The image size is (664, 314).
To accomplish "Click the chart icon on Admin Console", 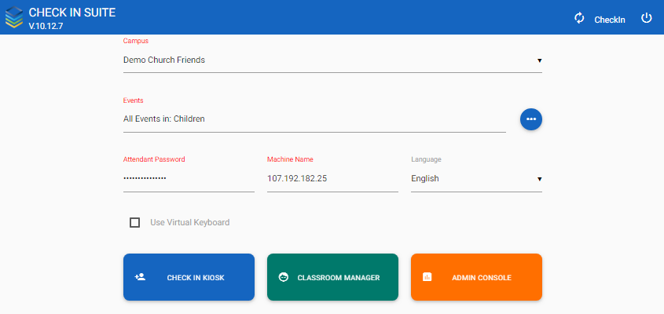I will click(x=427, y=277).
